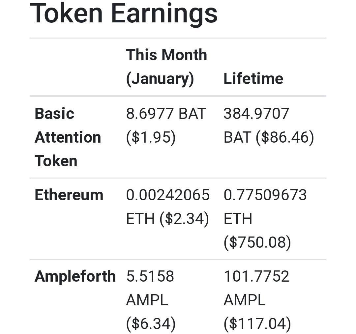Click the Basic Attention Token row label
This screenshot has width=356, height=334.
(68, 137)
